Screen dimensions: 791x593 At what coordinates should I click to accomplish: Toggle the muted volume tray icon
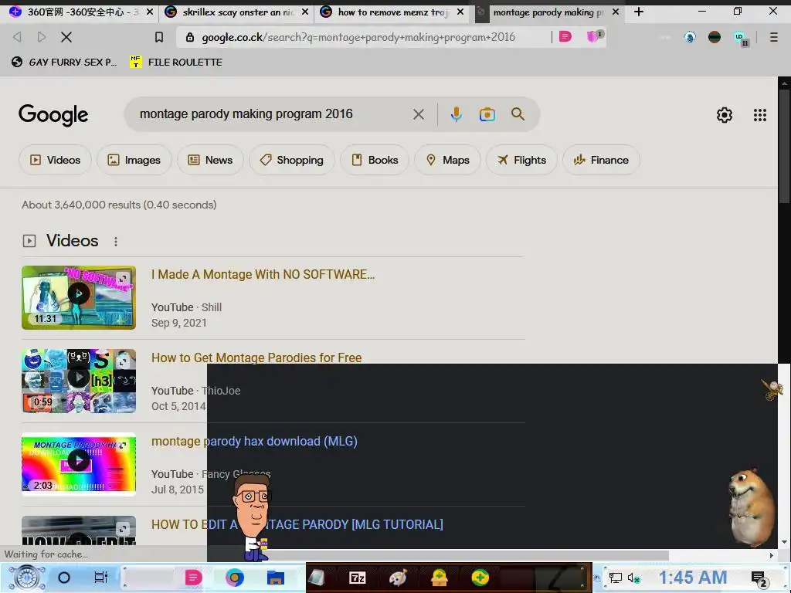(x=633, y=578)
